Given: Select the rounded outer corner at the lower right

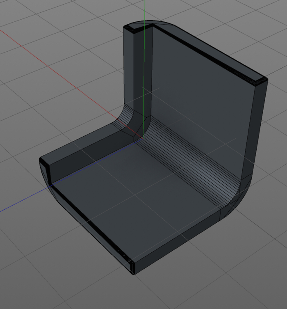Looking at the screenshot, I should point(240,201).
